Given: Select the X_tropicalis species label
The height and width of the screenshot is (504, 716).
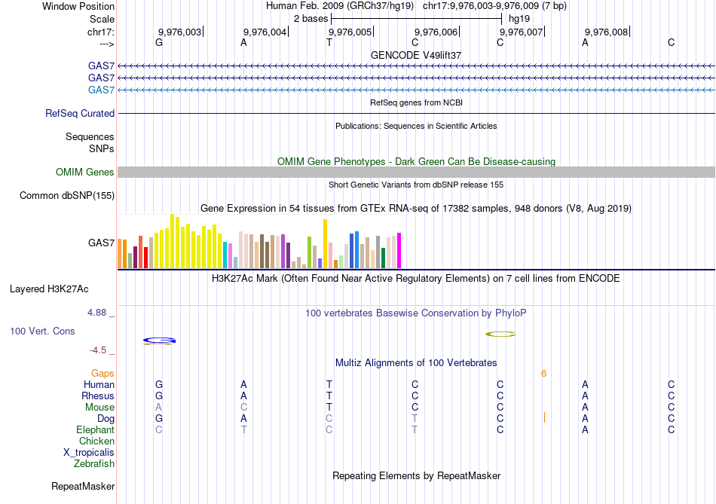Looking at the screenshot, I should [89, 453].
